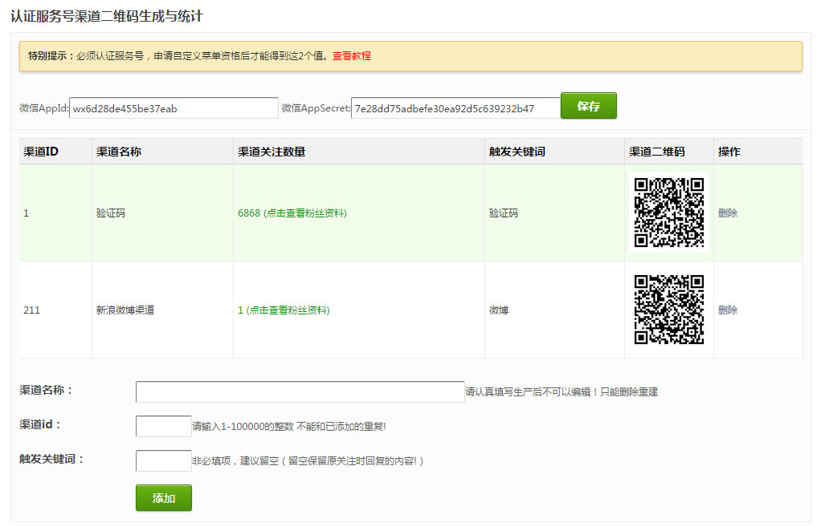
Task: Click the 渠道名称 column header
Action: pyautogui.click(x=119, y=152)
